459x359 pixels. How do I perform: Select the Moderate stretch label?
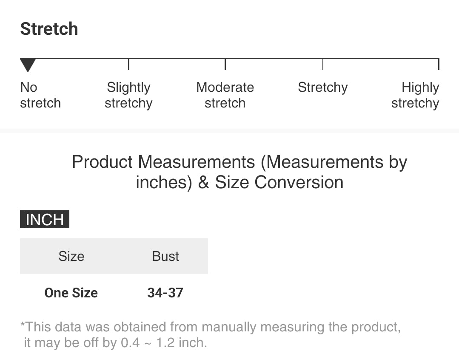tap(225, 95)
